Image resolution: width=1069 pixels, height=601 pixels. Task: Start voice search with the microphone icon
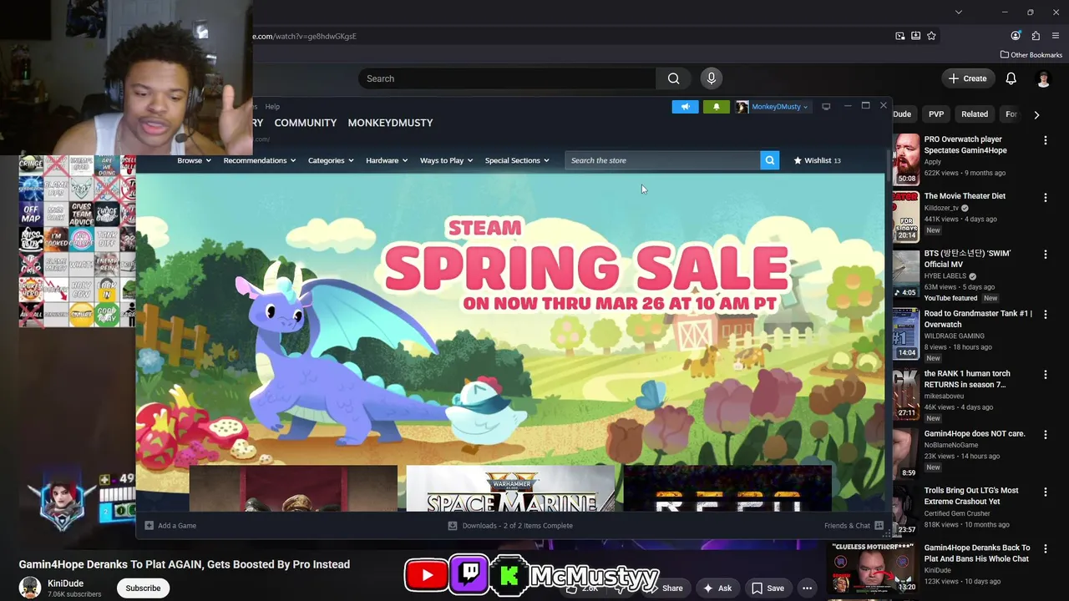pos(712,78)
